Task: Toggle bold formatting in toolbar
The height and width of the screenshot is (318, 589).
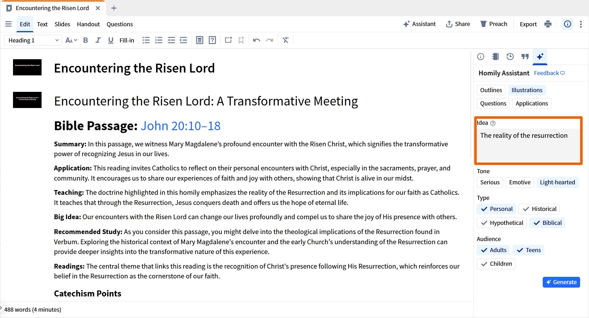Action: tap(85, 40)
